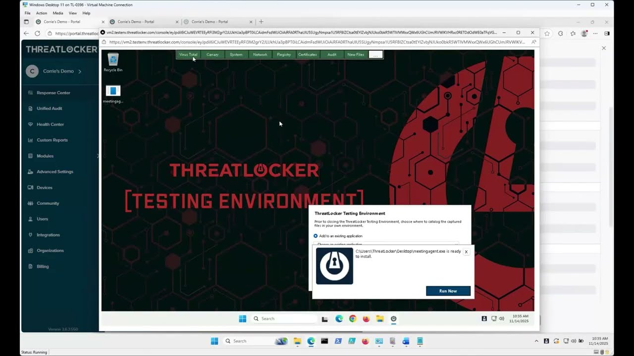Viewport: 634px width, 356px height.
Task: Click the Devices icon in the sidebar
Action: point(31,187)
